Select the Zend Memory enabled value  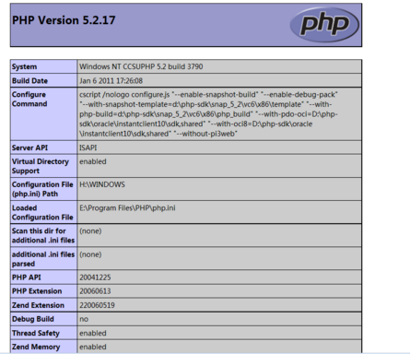[x=93, y=347]
